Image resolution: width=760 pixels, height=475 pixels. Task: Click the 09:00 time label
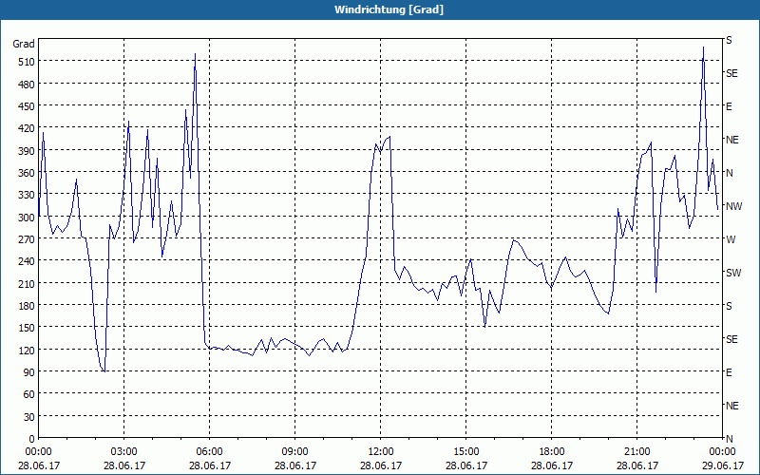click(294, 452)
